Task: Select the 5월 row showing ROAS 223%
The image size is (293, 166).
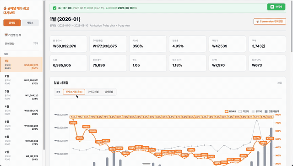Action: tap(22, 125)
